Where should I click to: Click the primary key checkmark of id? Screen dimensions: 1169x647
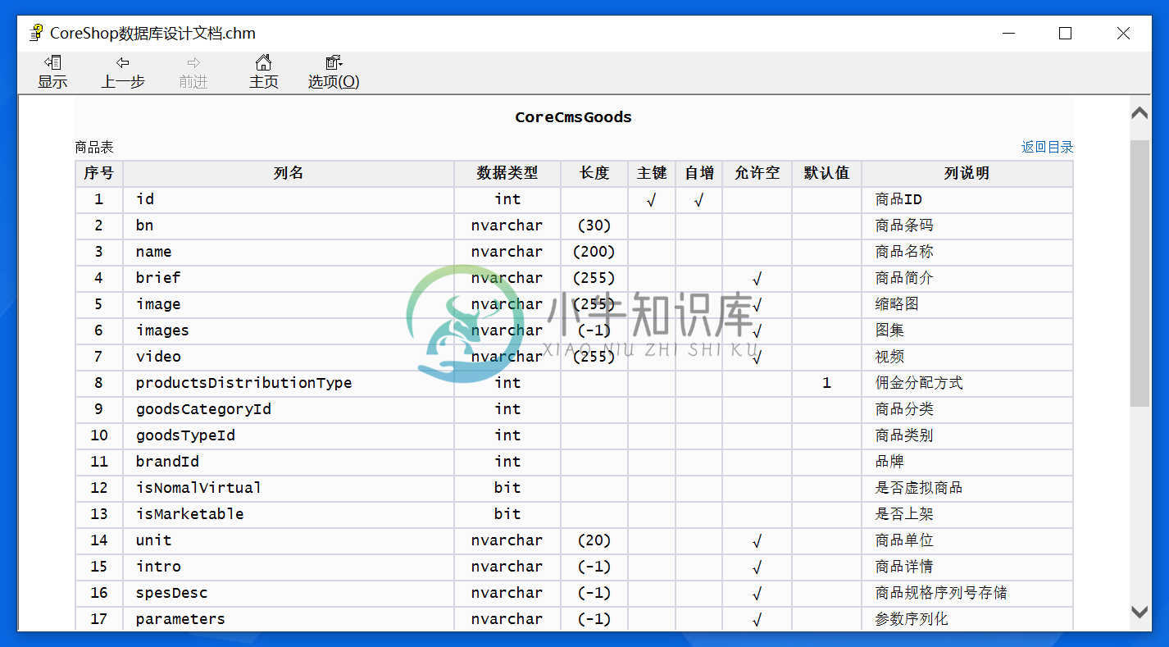[652, 199]
